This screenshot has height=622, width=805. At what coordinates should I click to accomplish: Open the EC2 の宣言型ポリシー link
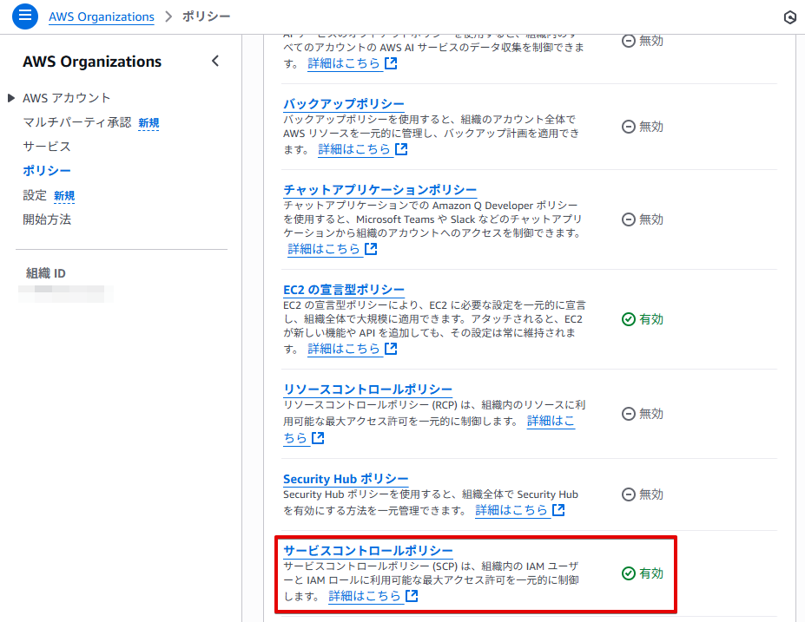click(344, 290)
